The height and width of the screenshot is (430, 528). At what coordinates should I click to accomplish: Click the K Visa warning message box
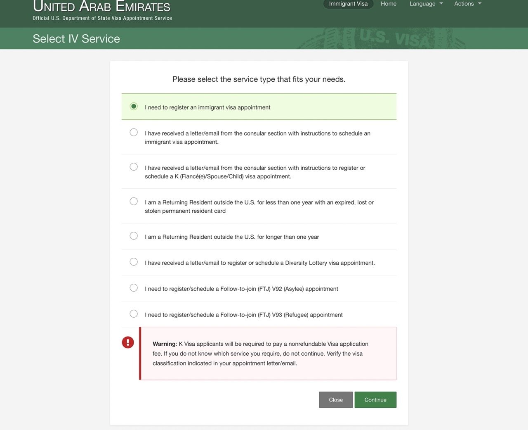(x=268, y=354)
